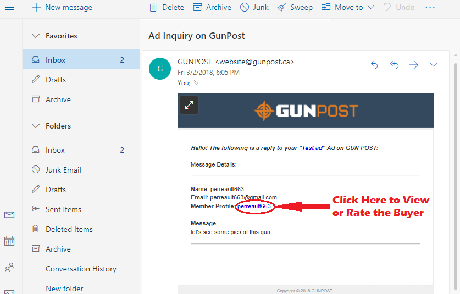The width and height of the screenshot is (460, 294).
Task: Open the Conversation History folder
Action: (x=81, y=269)
